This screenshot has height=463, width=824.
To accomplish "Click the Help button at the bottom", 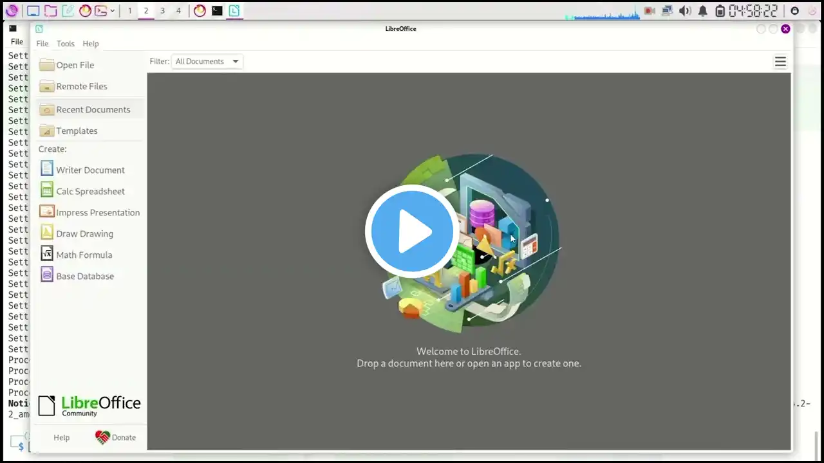I will pyautogui.click(x=61, y=437).
